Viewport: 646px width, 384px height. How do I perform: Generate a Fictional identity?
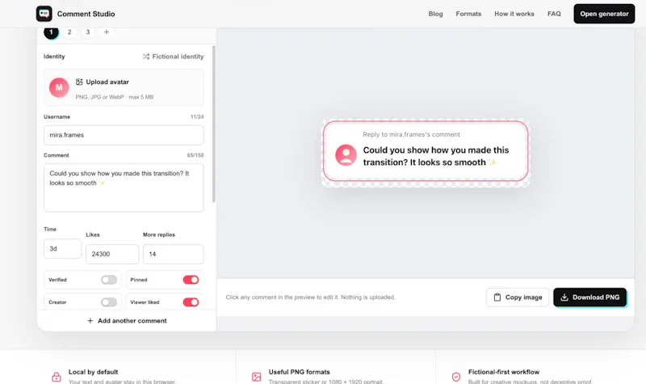[x=173, y=57]
